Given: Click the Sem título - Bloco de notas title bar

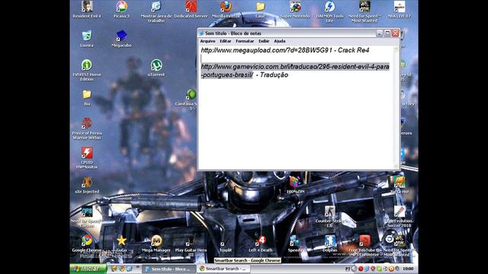Looking at the screenshot, I should (x=287, y=33).
